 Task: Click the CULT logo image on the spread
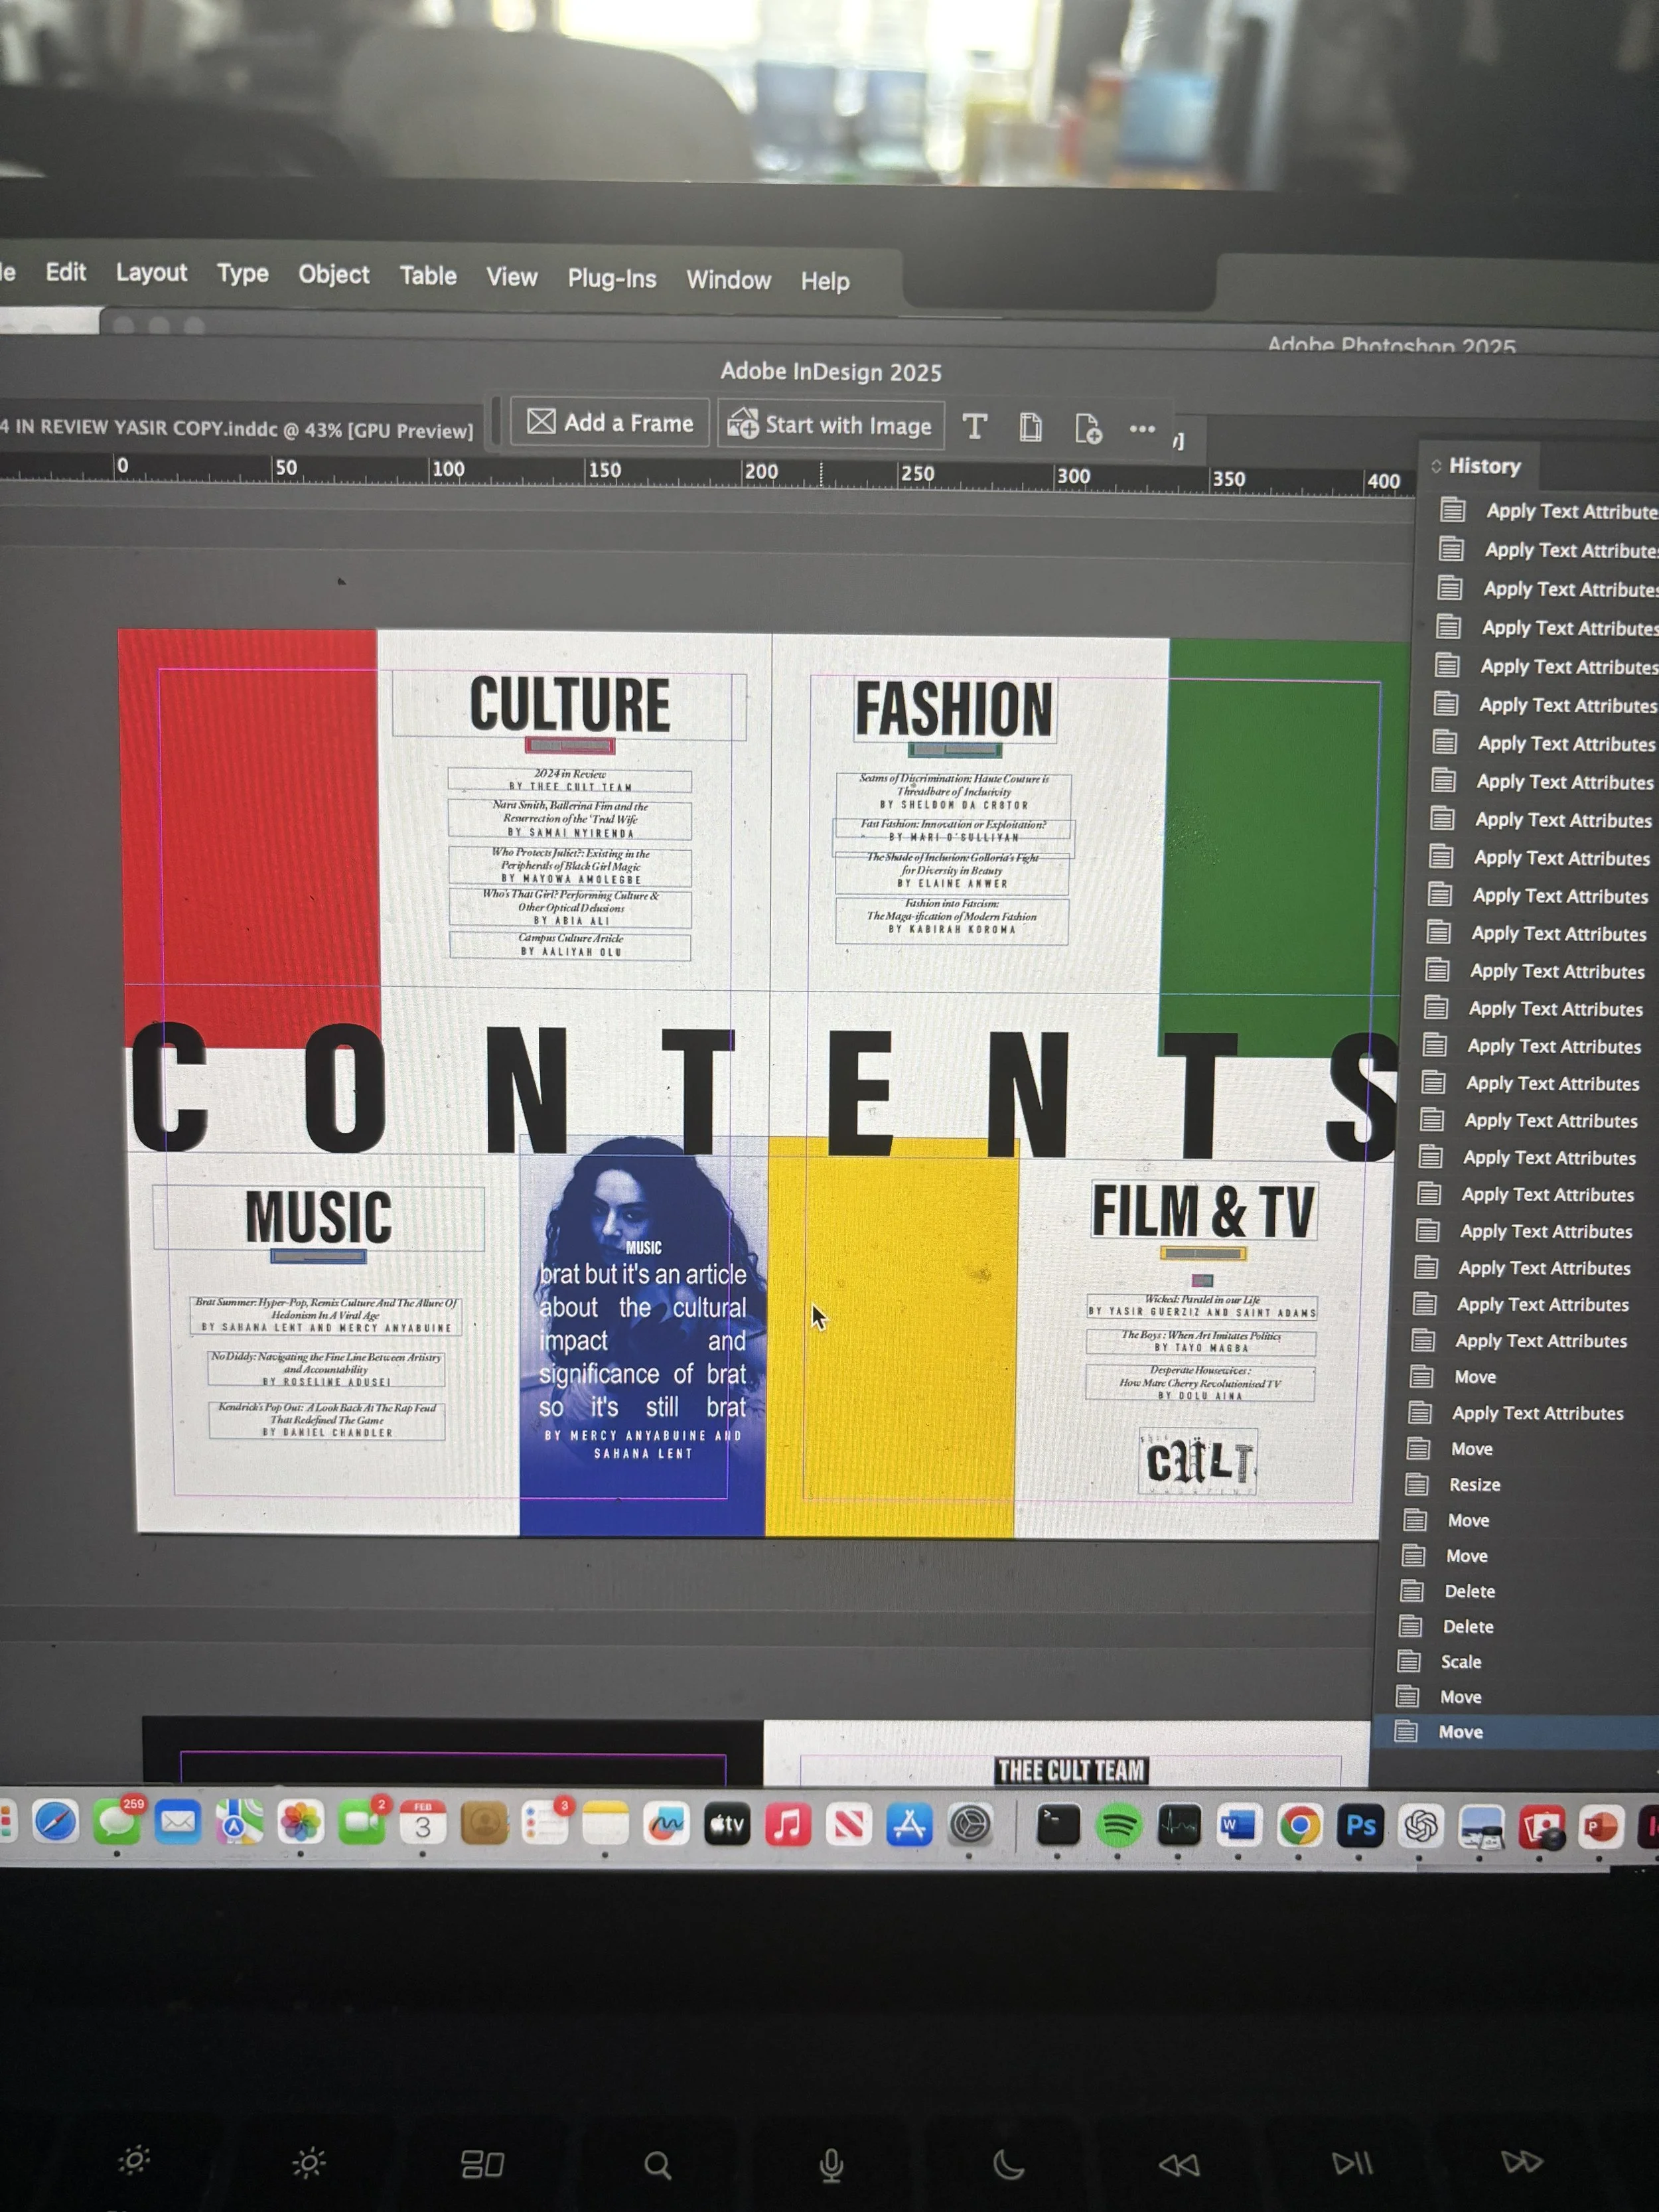1198,1462
